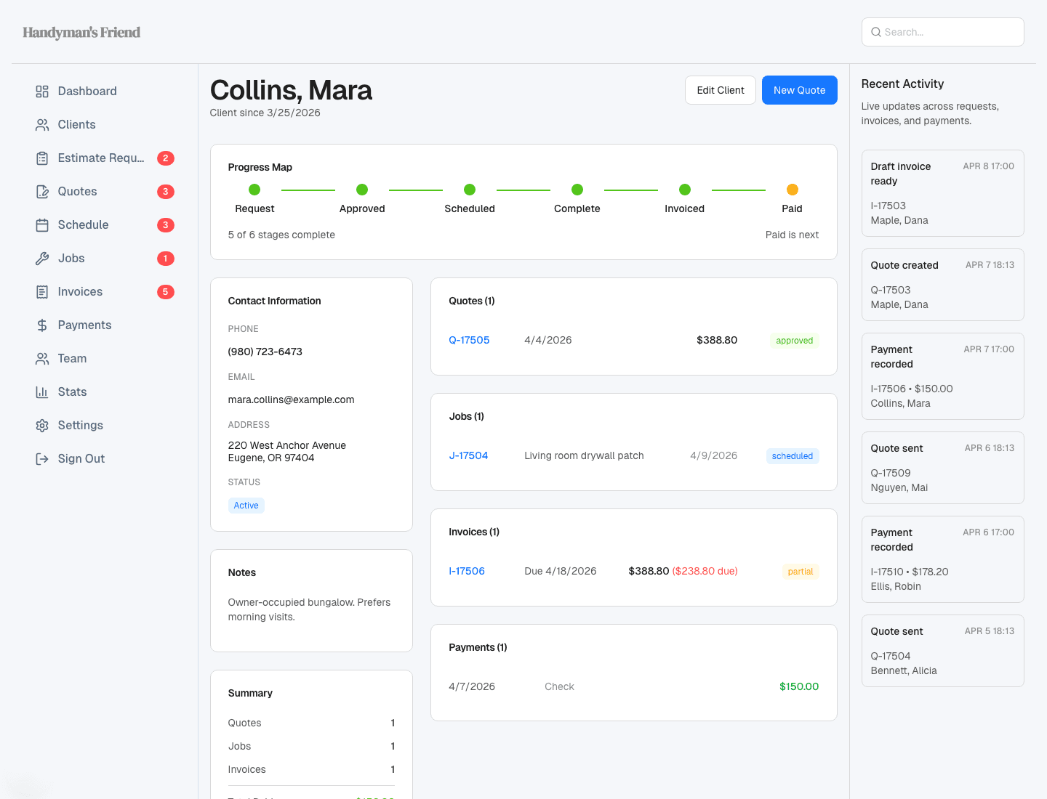Click the 5 of 6 stages complete text
Viewport: 1047px width, 799px height.
(281, 235)
